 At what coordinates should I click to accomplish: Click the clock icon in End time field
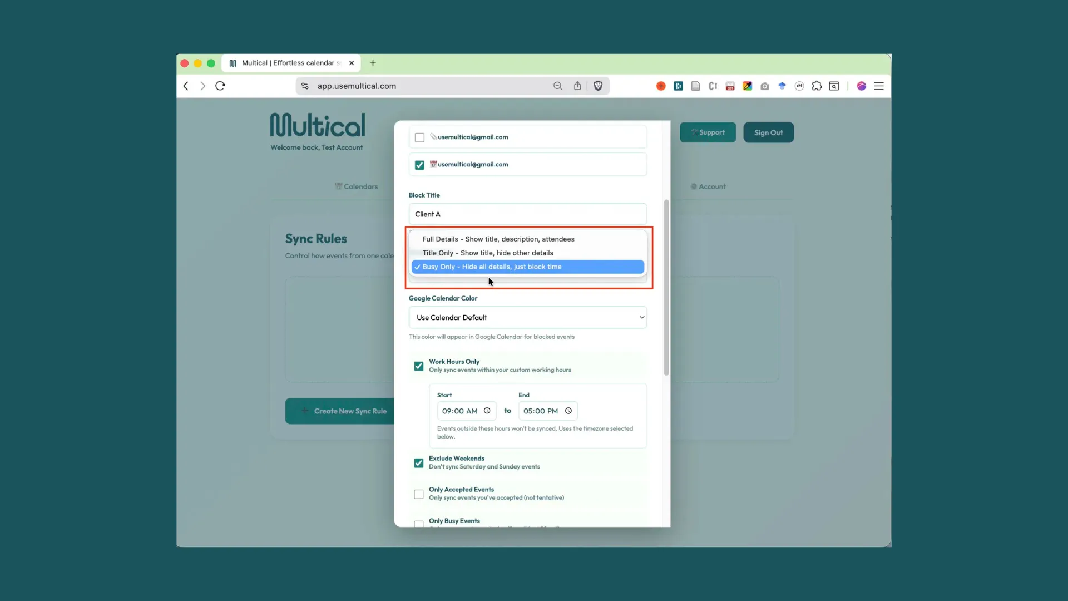pyautogui.click(x=568, y=411)
